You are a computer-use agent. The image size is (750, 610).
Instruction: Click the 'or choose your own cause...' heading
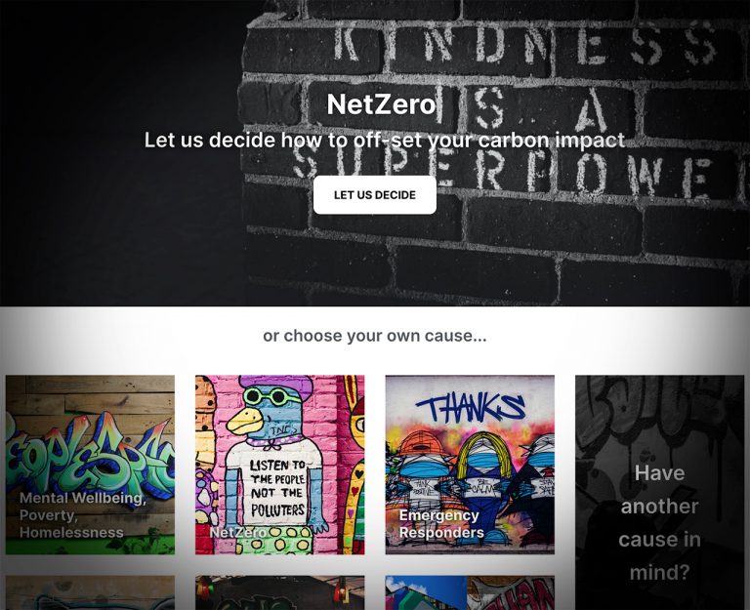click(x=375, y=336)
